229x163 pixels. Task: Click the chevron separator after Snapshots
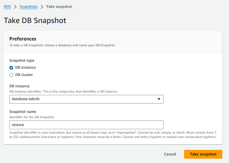[x=42, y=7]
